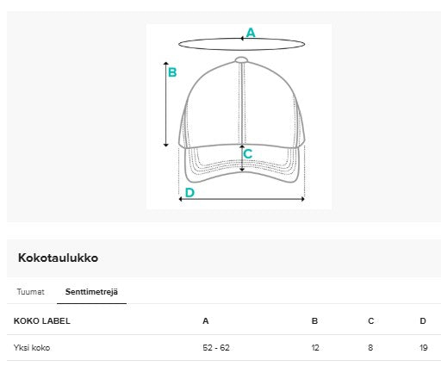This screenshot has width=441, height=379.
Task: Click the teal letter A label
Action: tap(251, 33)
